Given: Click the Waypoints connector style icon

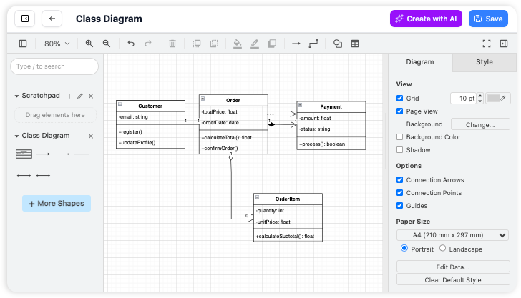Looking at the screenshot, I should [x=313, y=44].
